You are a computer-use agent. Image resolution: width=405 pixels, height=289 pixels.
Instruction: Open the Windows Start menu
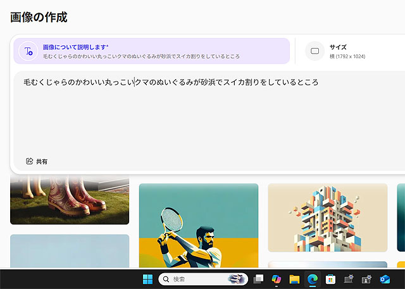147,279
